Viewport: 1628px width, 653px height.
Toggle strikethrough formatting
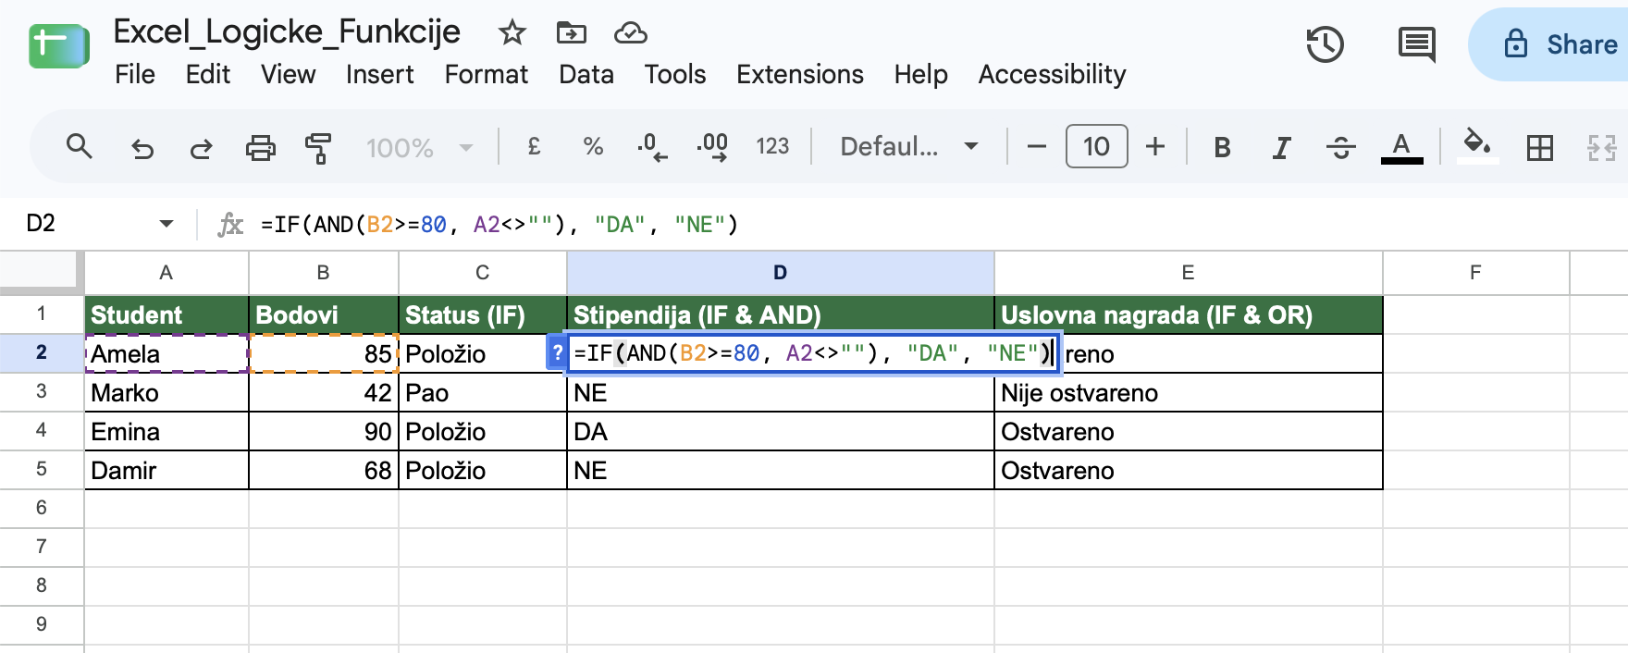pyautogui.click(x=1340, y=147)
